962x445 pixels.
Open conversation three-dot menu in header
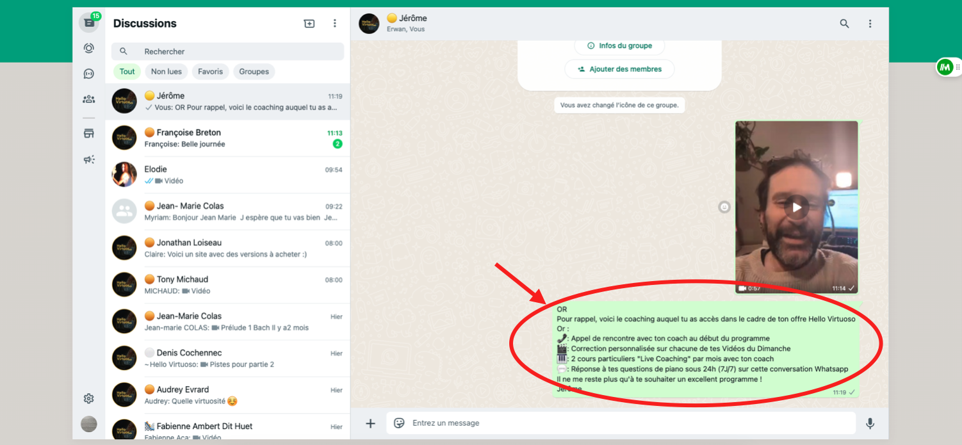click(x=870, y=24)
